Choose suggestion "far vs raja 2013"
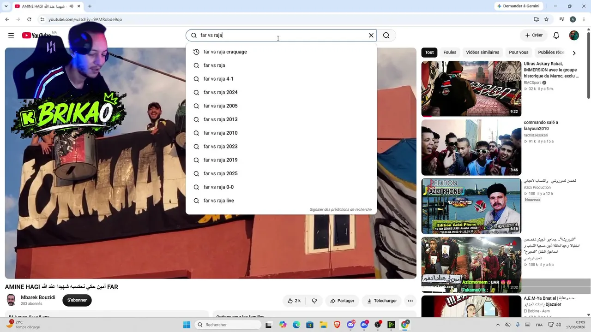Image resolution: width=591 pixels, height=332 pixels. pyautogui.click(x=281, y=119)
